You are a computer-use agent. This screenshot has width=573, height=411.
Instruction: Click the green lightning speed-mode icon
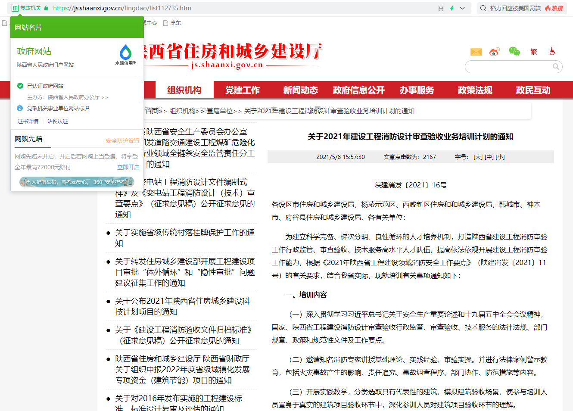[452, 8]
